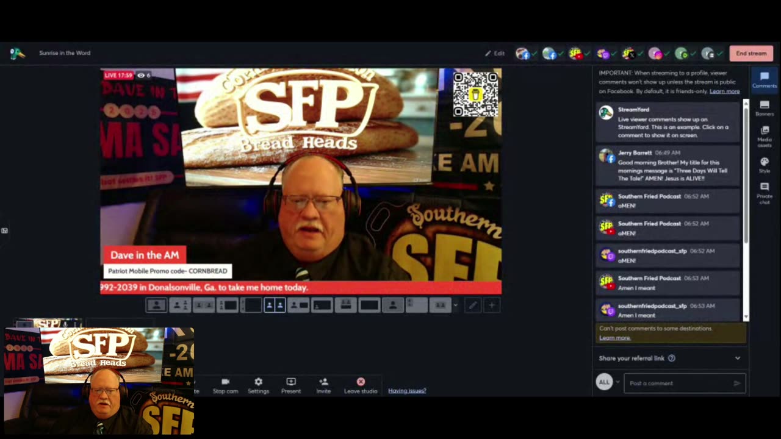
Task: Click the plus add layout icon
Action: click(491, 305)
